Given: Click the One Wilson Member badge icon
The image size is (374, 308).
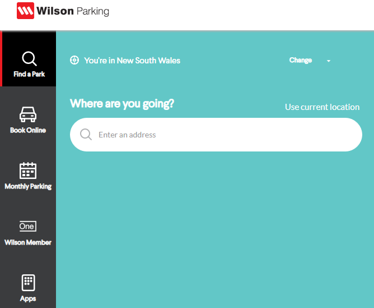Looking at the screenshot, I should pyautogui.click(x=28, y=226).
